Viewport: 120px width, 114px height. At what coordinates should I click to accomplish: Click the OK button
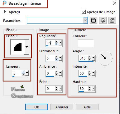[37, 107]
